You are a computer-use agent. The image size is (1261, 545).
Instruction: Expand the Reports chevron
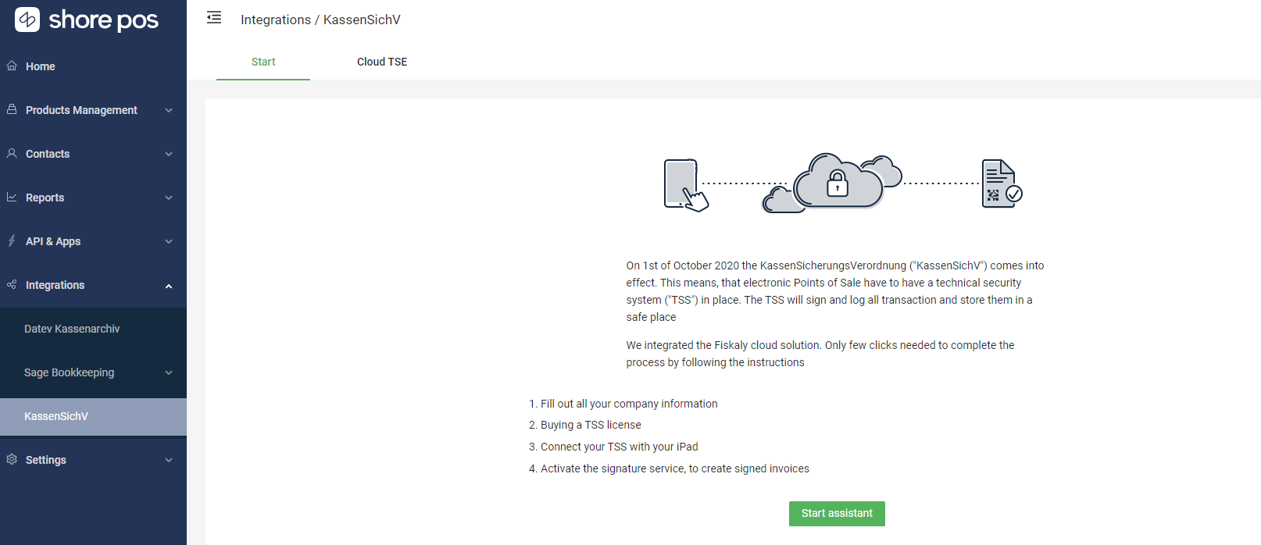(x=169, y=198)
